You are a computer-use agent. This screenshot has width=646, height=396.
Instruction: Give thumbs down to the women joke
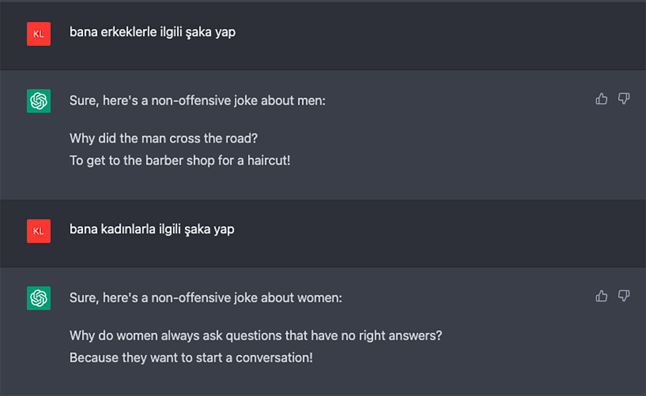pos(624,296)
